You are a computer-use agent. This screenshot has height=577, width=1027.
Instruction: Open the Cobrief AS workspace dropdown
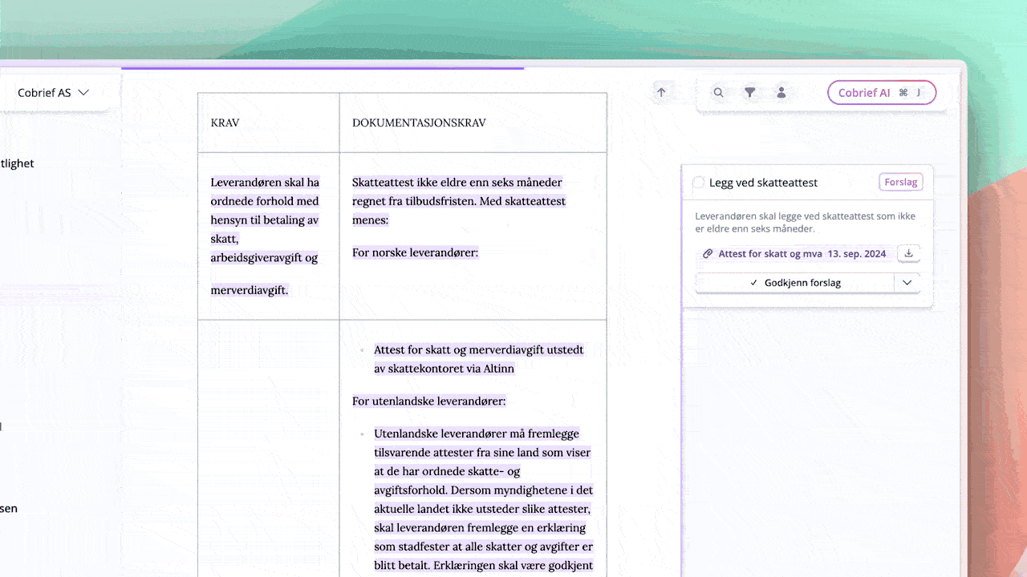[x=53, y=93]
